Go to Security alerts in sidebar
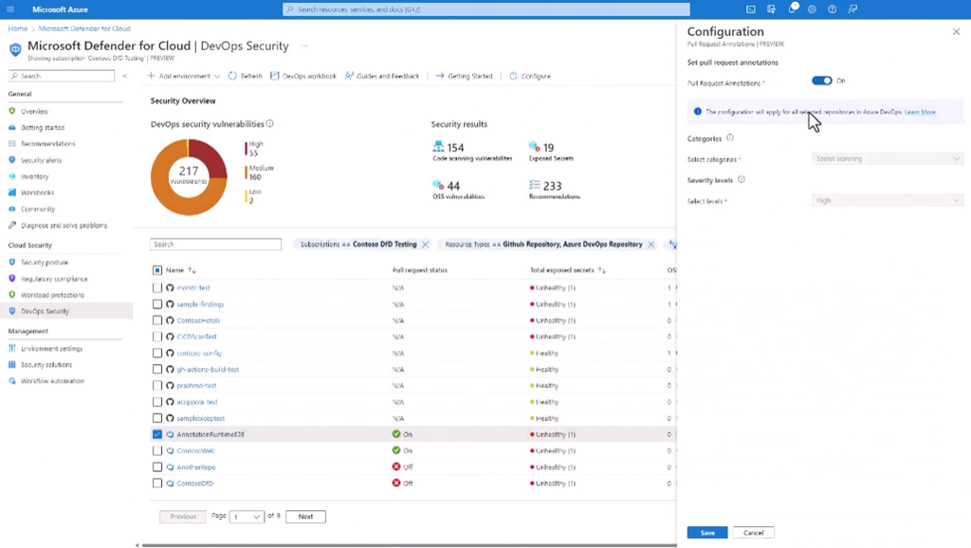Image resolution: width=971 pixels, height=548 pixels. [x=41, y=160]
